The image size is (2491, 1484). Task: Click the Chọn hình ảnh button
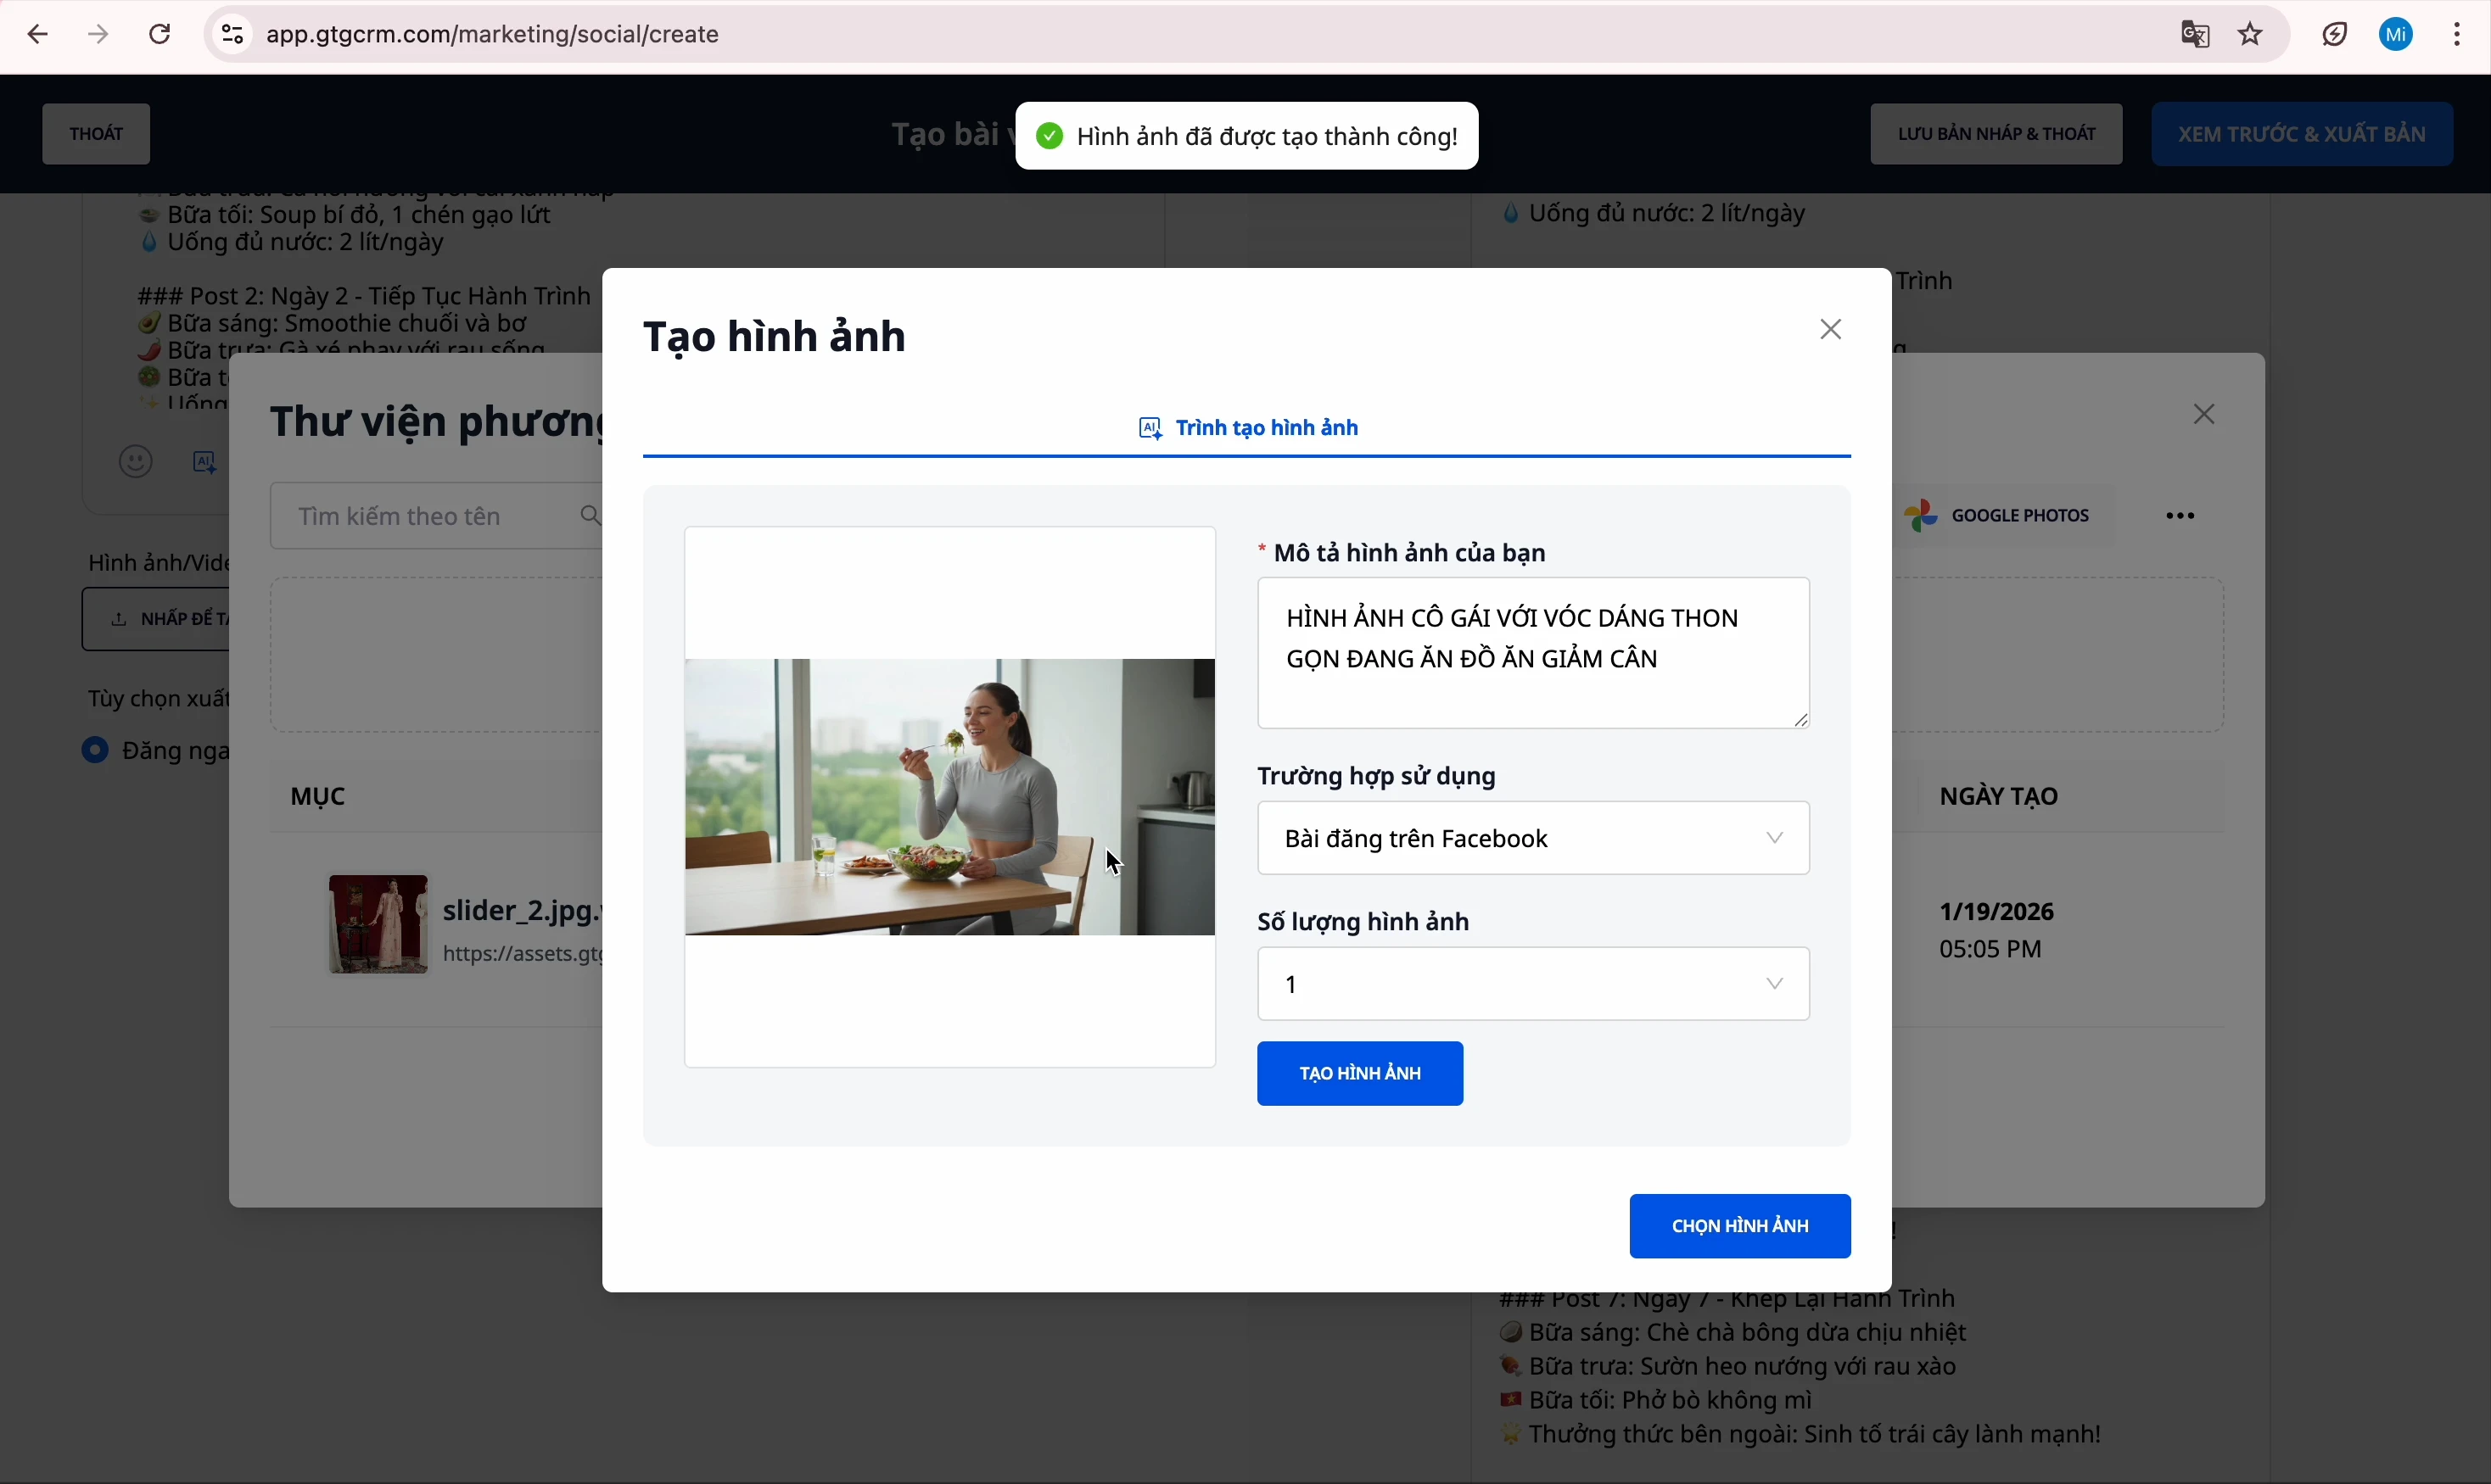[1738, 1226]
